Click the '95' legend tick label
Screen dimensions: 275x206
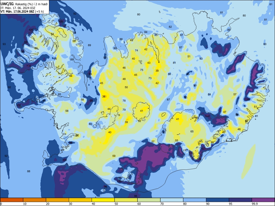click(231, 204)
